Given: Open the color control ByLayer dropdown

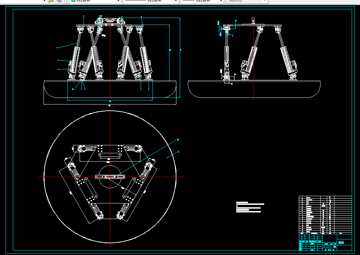Looking at the screenshot, I should click(x=95, y=1).
